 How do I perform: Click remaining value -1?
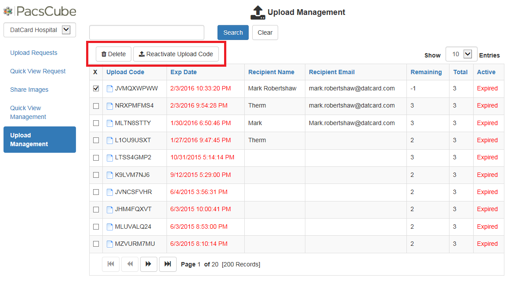tap(413, 89)
